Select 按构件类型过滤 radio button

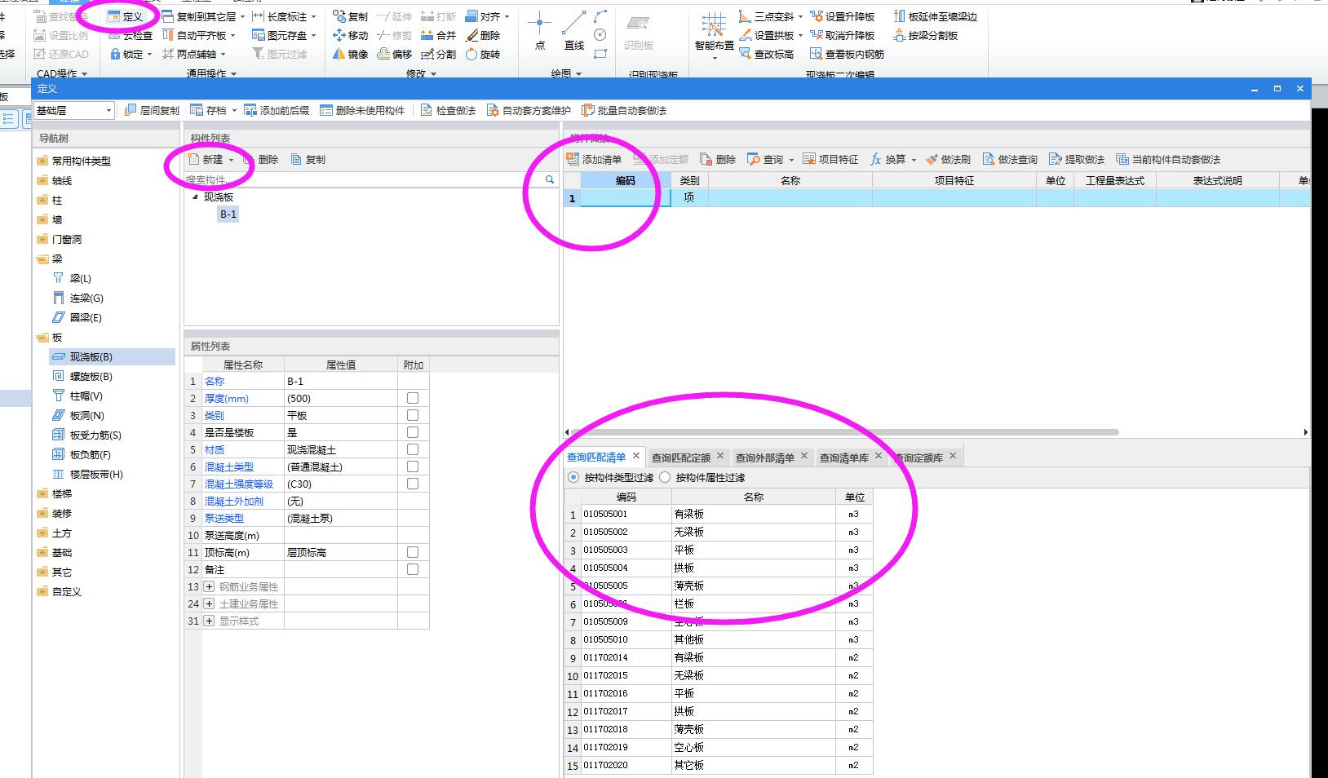pos(573,477)
